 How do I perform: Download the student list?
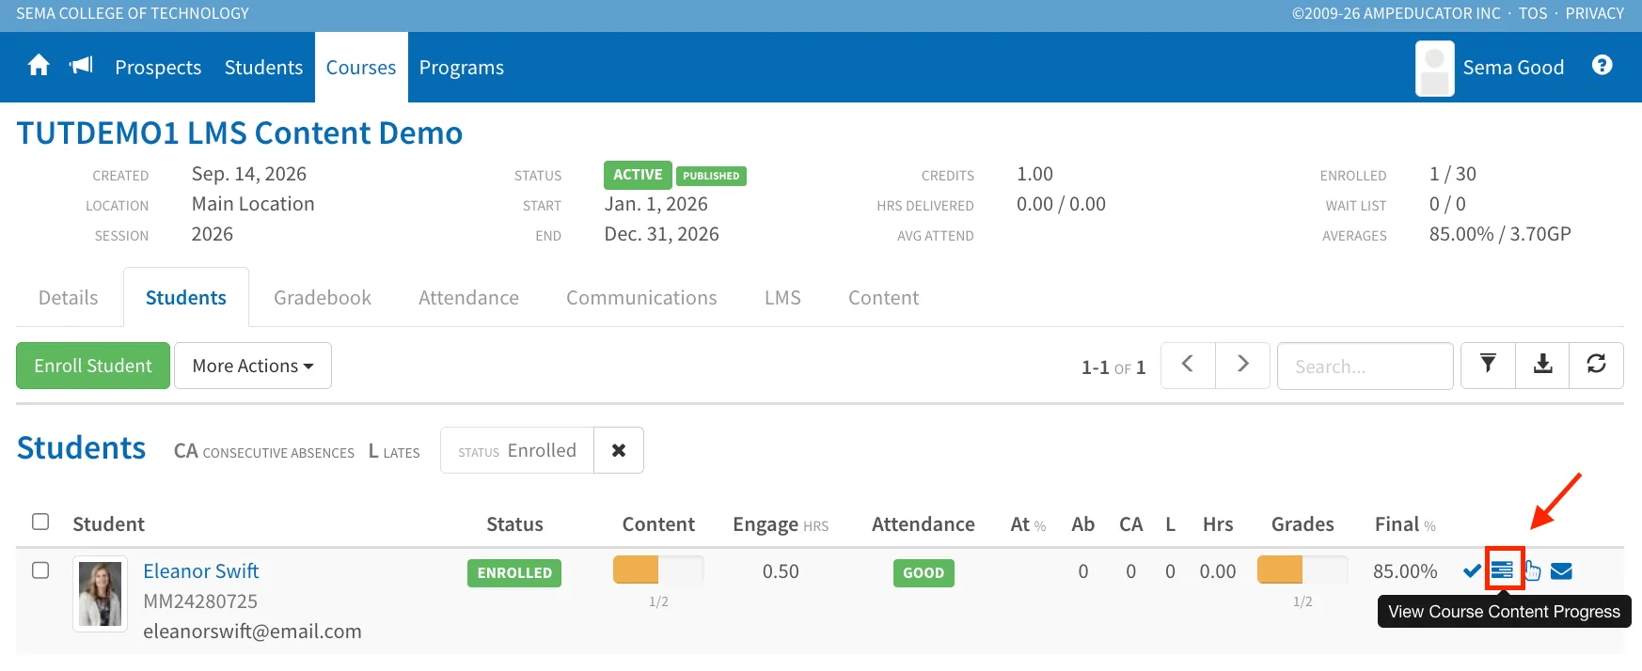click(1542, 366)
